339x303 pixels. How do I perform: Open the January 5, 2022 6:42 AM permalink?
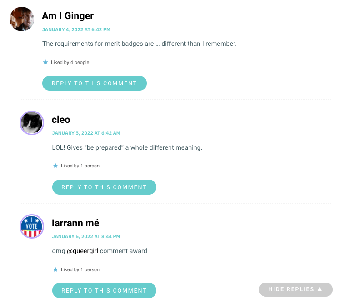(x=86, y=133)
